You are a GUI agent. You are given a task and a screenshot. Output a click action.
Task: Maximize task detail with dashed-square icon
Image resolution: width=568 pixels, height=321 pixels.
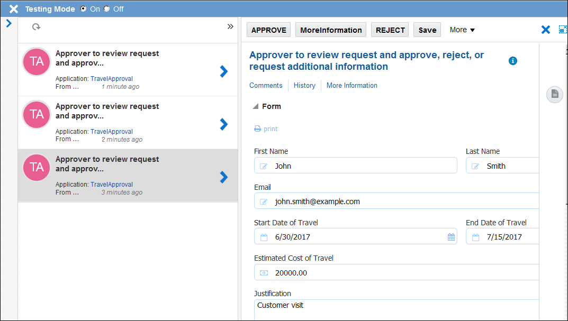pos(563,30)
